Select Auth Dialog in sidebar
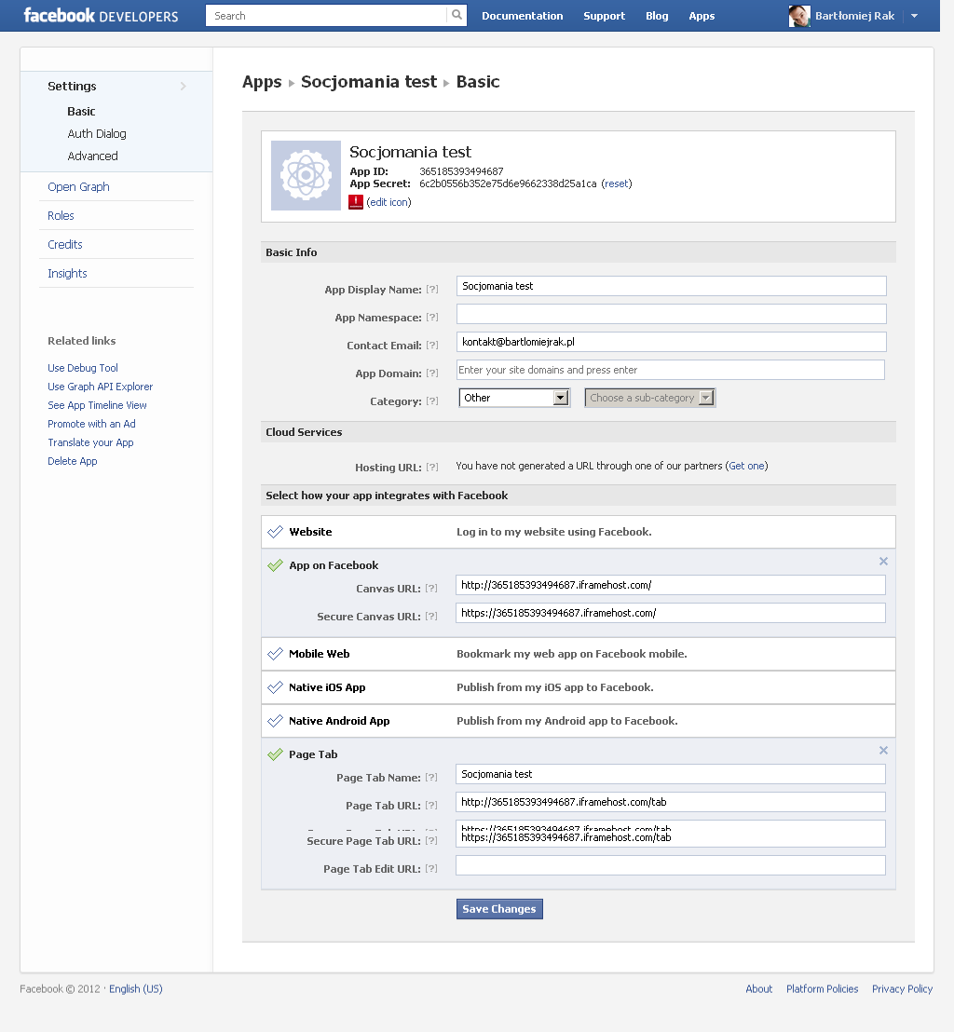 coord(97,133)
